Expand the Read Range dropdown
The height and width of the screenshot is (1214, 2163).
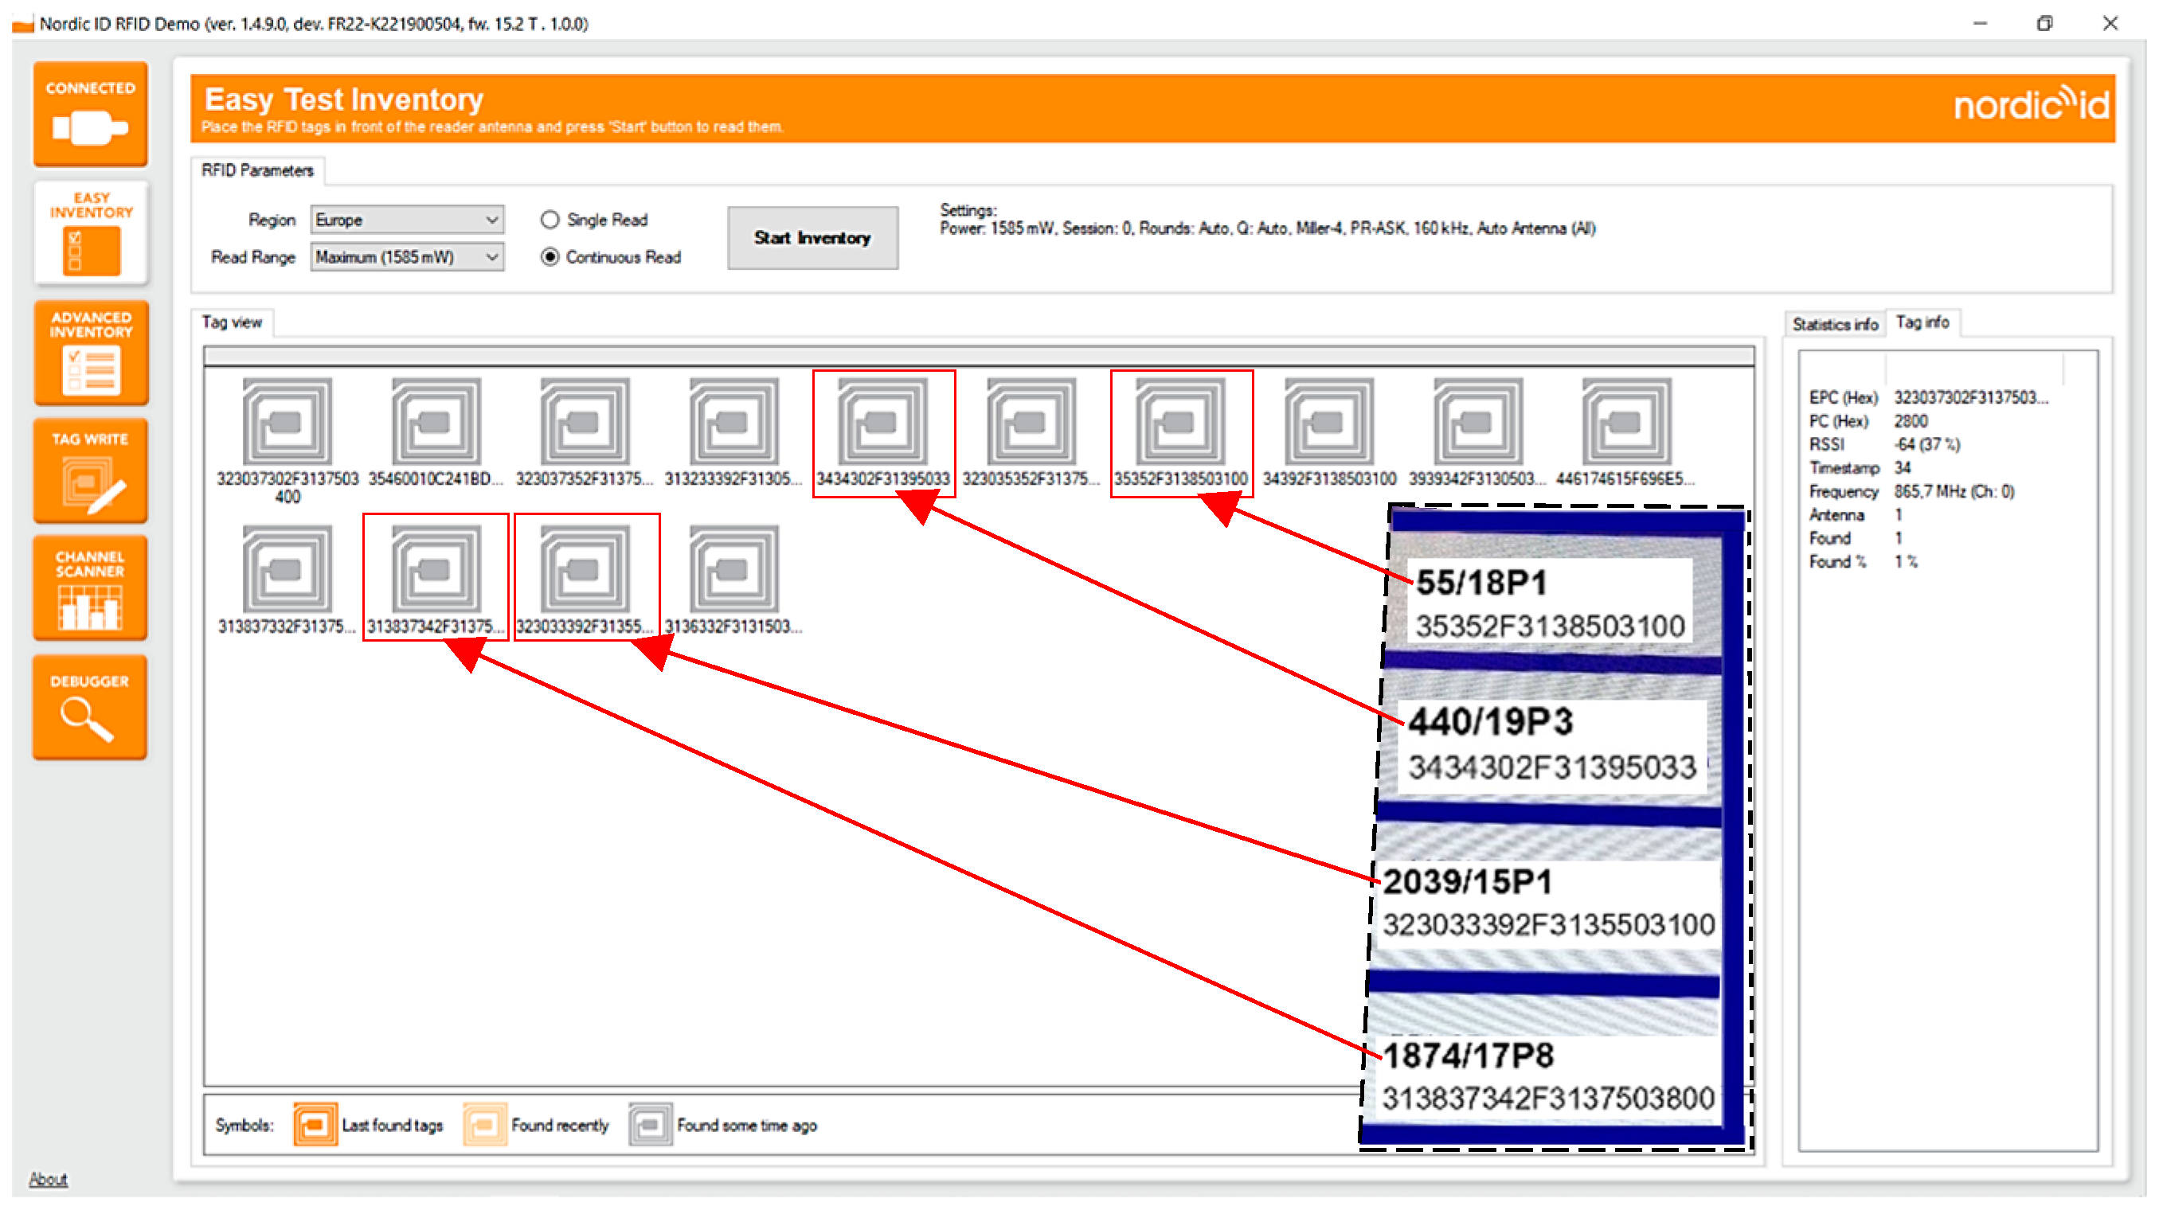click(x=407, y=258)
